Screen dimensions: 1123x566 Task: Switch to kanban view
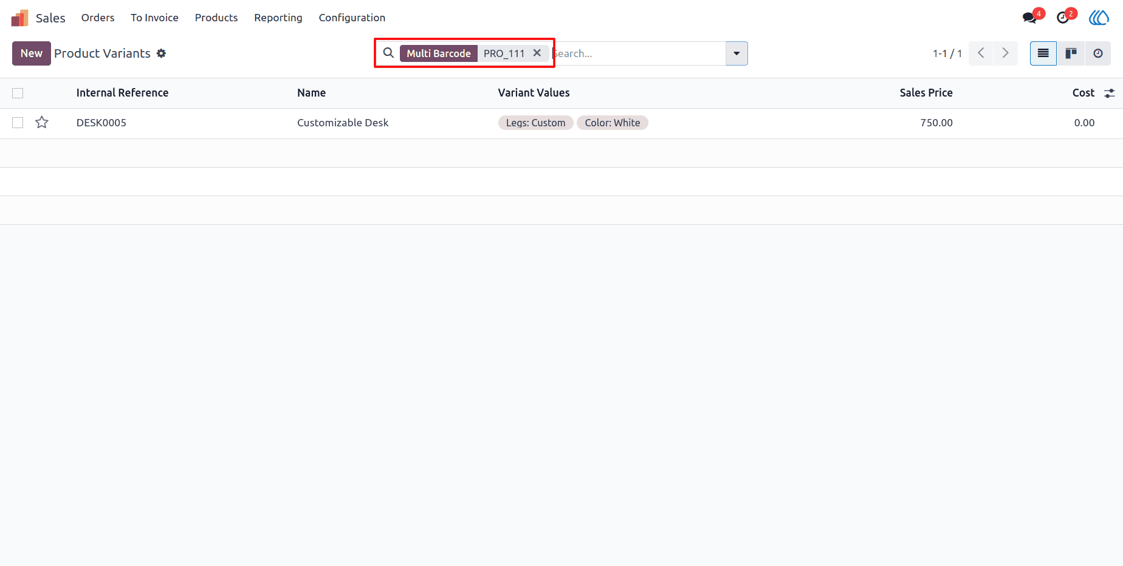click(x=1071, y=53)
